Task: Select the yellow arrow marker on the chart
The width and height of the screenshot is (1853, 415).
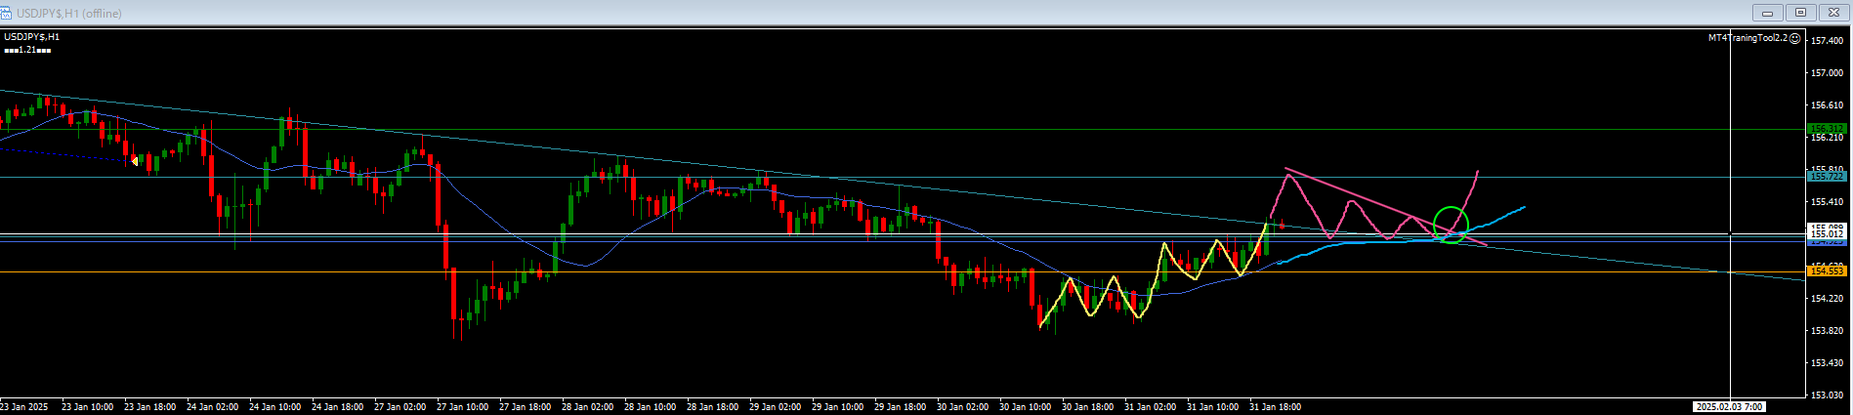Action: click(135, 160)
